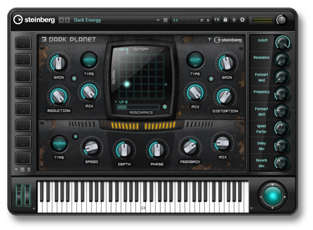Click the Reduction knob
313x230 pixels.
tap(59, 96)
